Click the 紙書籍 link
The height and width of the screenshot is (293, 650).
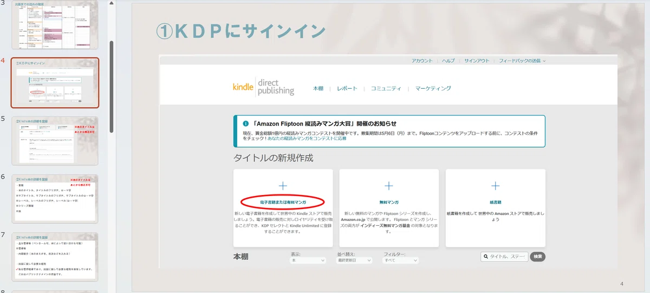tap(495, 202)
